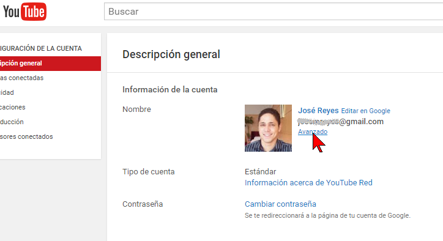Click the Estándar account type text
443x241 pixels.
point(260,172)
